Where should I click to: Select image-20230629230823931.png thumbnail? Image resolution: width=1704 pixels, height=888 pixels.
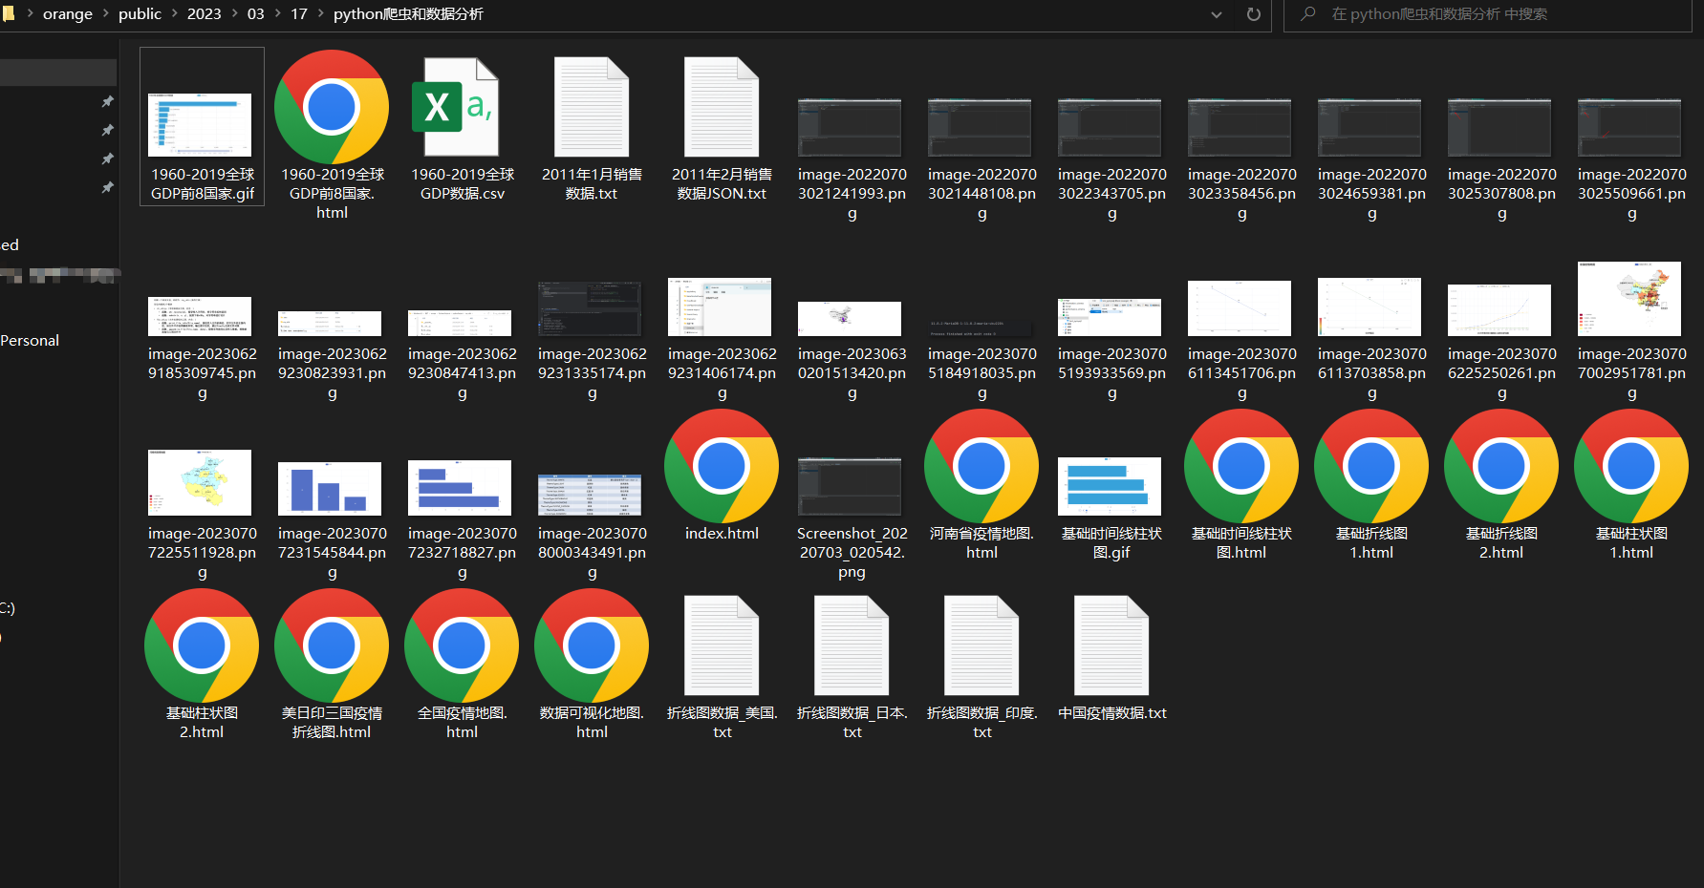click(x=330, y=323)
